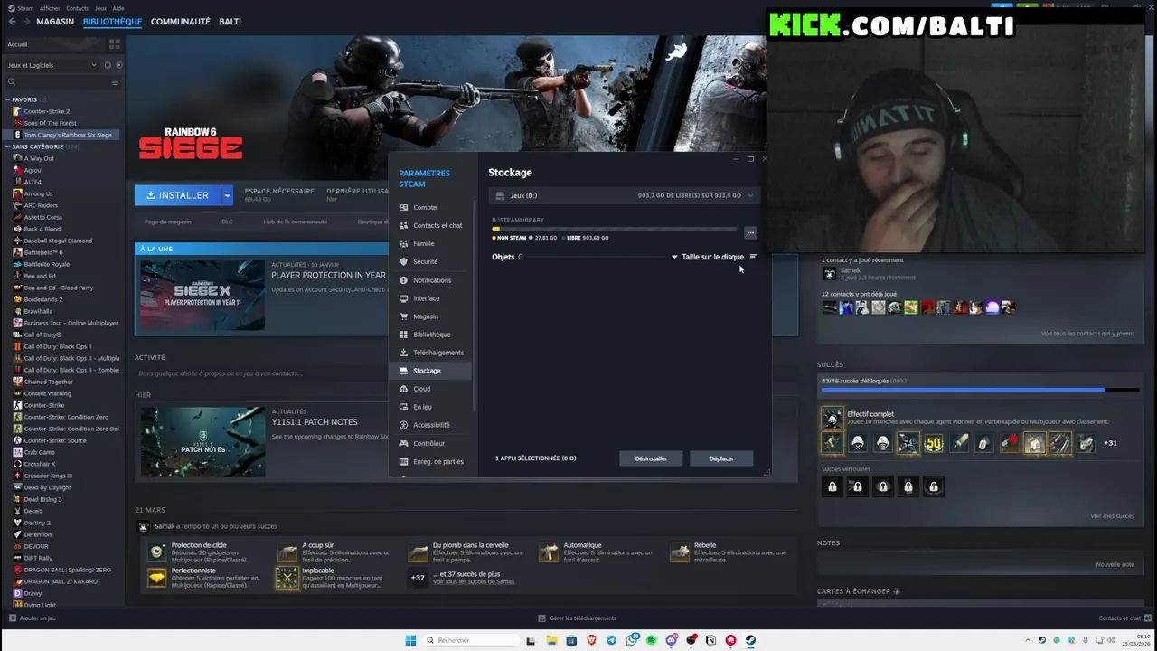Collapse the Sans catégorie group

(7, 146)
